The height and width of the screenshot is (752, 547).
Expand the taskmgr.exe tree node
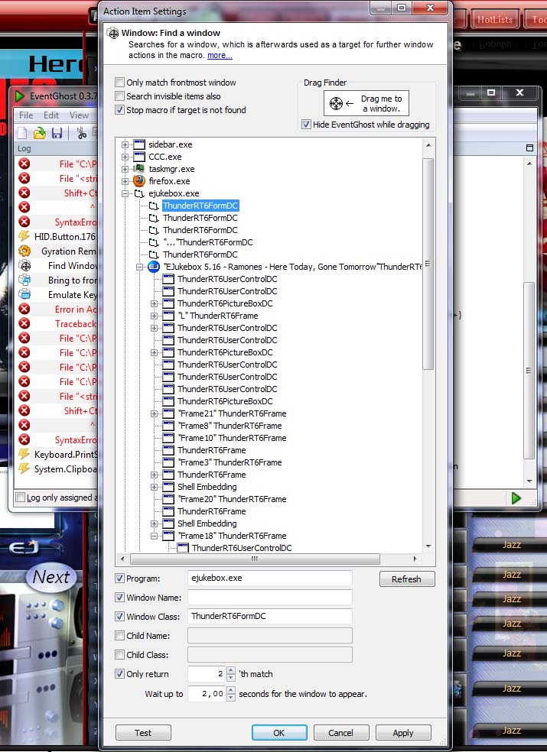[x=125, y=169]
